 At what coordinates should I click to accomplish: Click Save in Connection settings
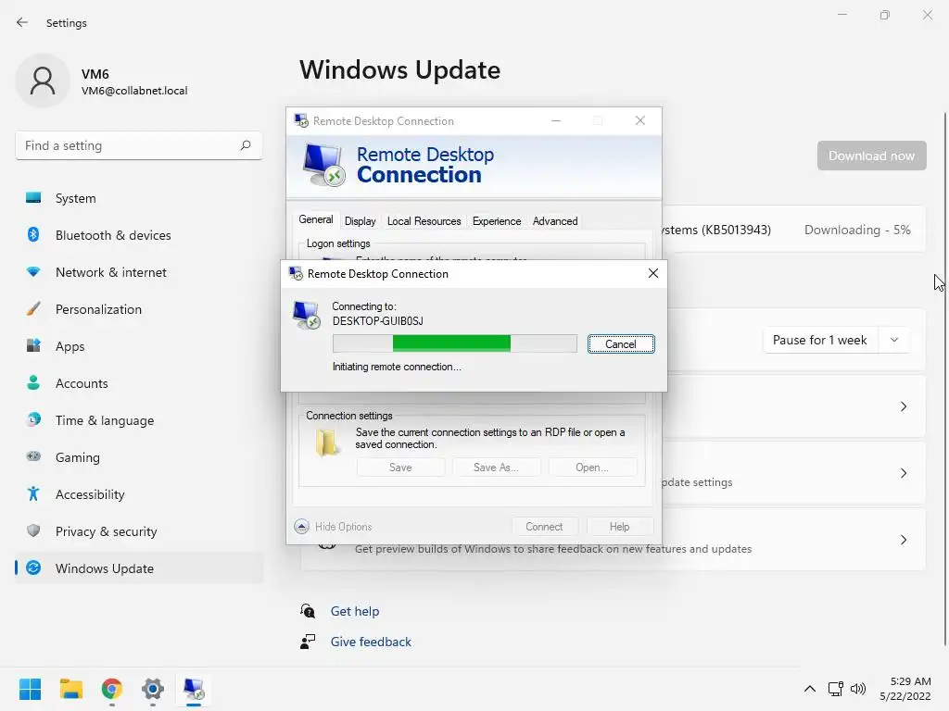(x=400, y=468)
